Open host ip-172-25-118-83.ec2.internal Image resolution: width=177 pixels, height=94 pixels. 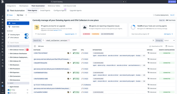click(x=43, y=85)
